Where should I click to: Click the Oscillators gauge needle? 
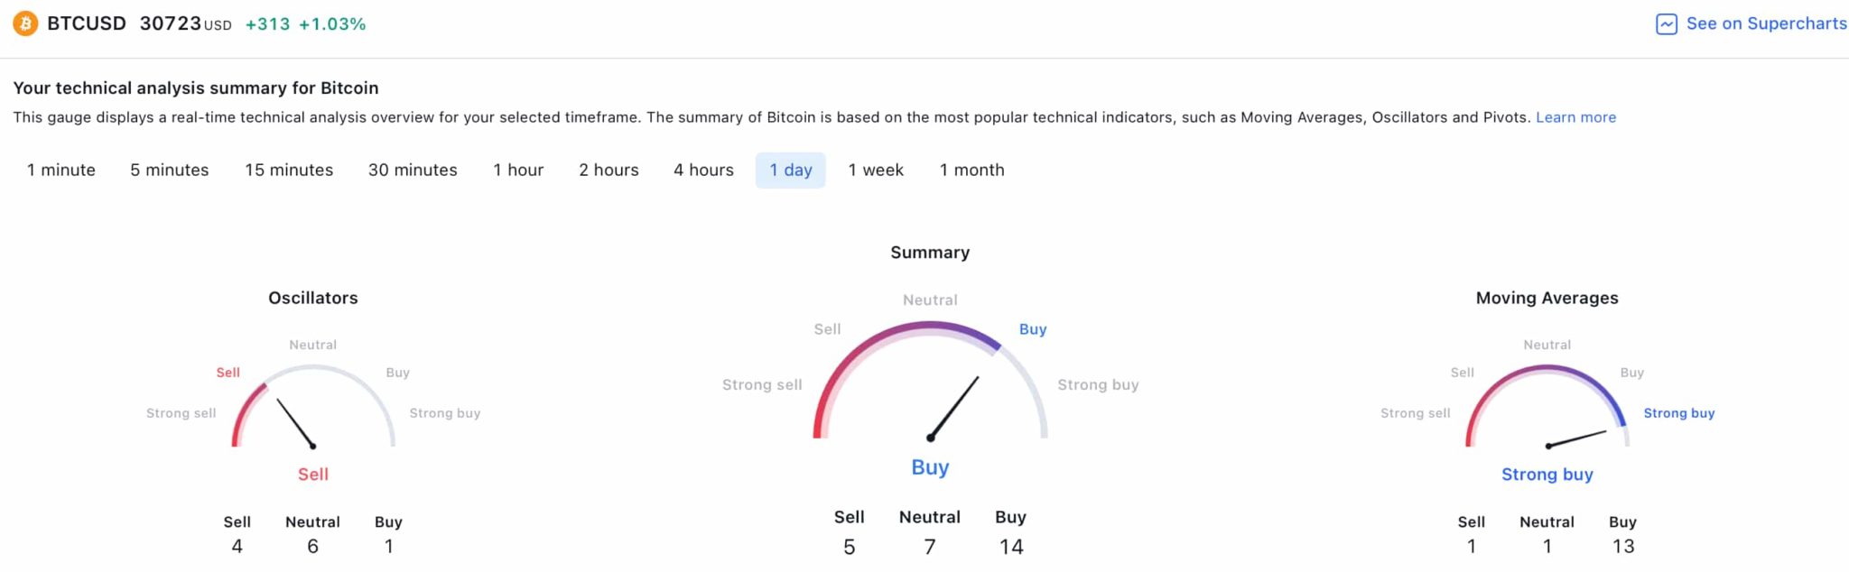pos(295,423)
